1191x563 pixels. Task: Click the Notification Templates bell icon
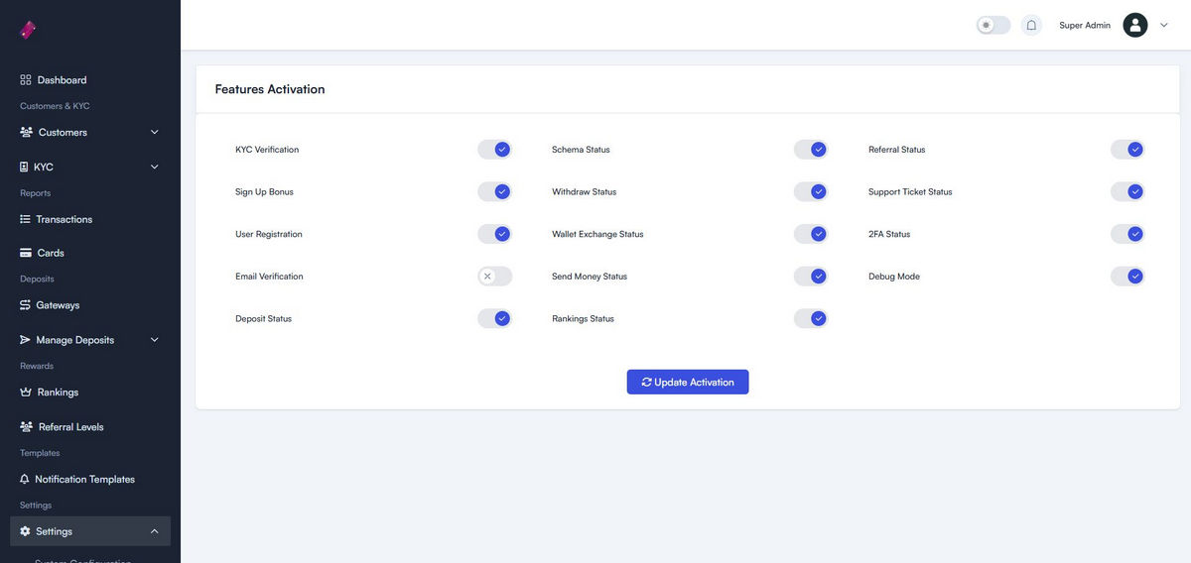pos(25,479)
